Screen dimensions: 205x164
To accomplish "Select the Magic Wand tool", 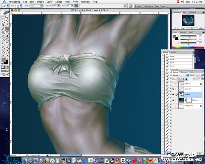I will [7, 21].
